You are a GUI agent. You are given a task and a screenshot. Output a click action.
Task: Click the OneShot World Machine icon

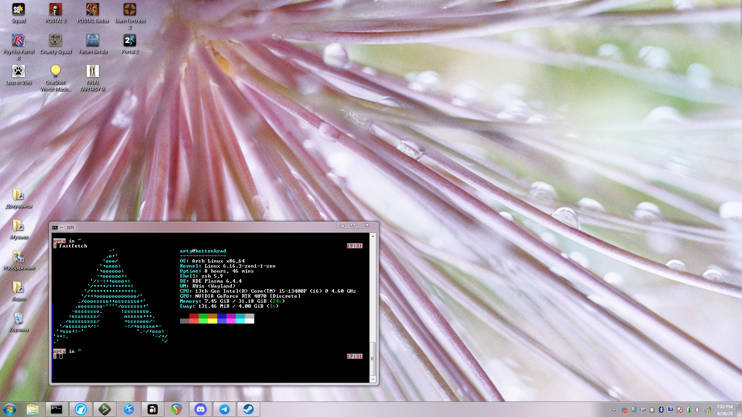pos(56,71)
